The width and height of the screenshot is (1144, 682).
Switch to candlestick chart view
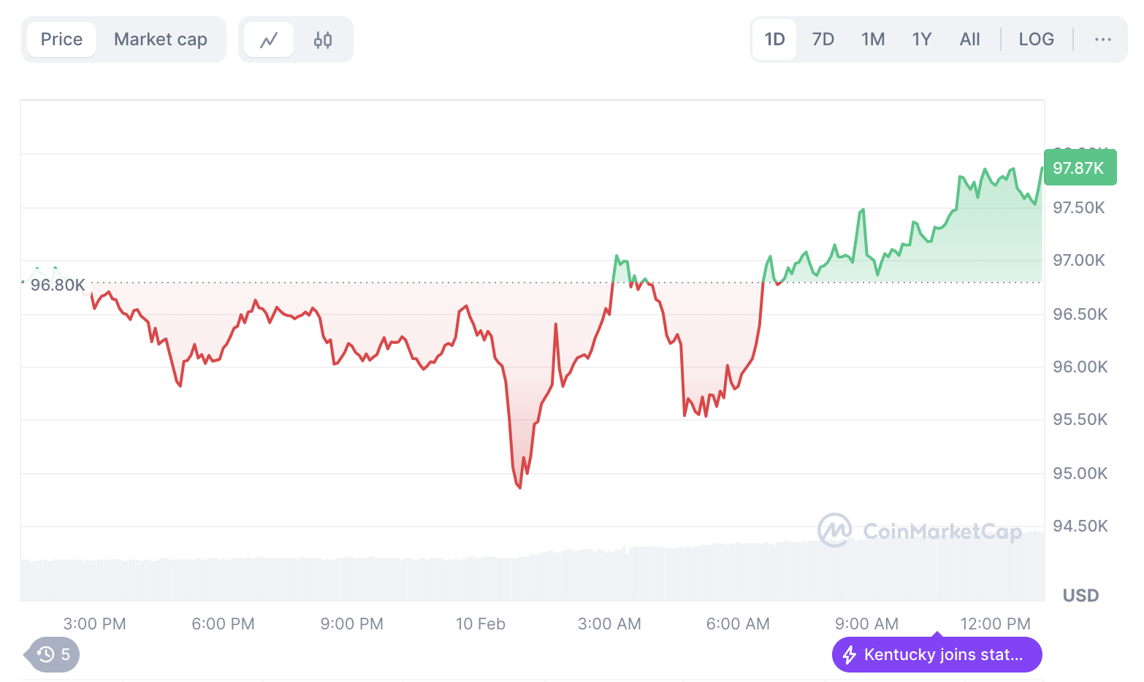[x=323, y=39]
